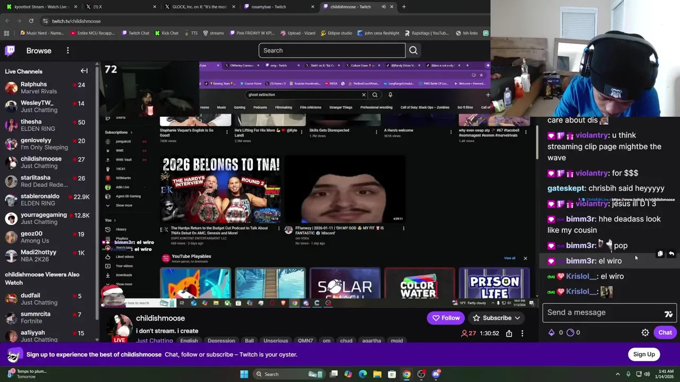This screenshot has height=382, width=680.
Task: Close the YouTube Playables shelf in stream
Action: [525, 258]
